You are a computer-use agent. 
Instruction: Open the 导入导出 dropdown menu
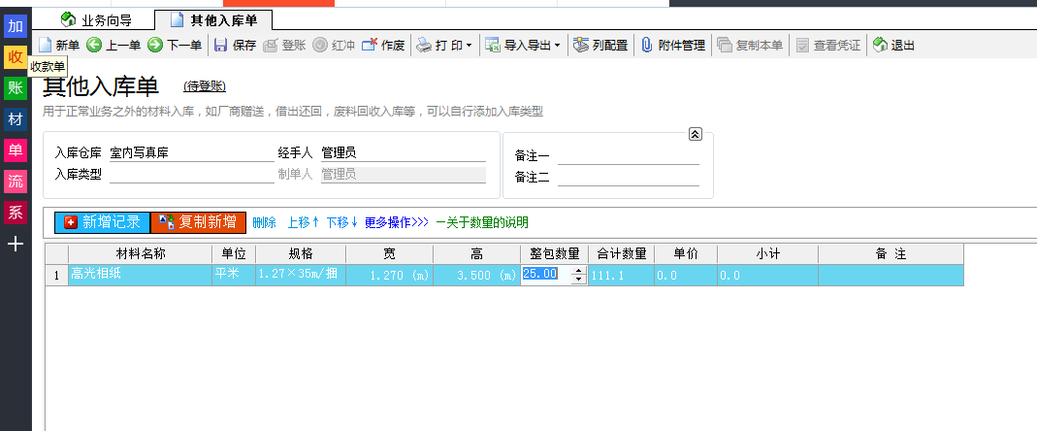pyautogui.click(x=523, y=45)
